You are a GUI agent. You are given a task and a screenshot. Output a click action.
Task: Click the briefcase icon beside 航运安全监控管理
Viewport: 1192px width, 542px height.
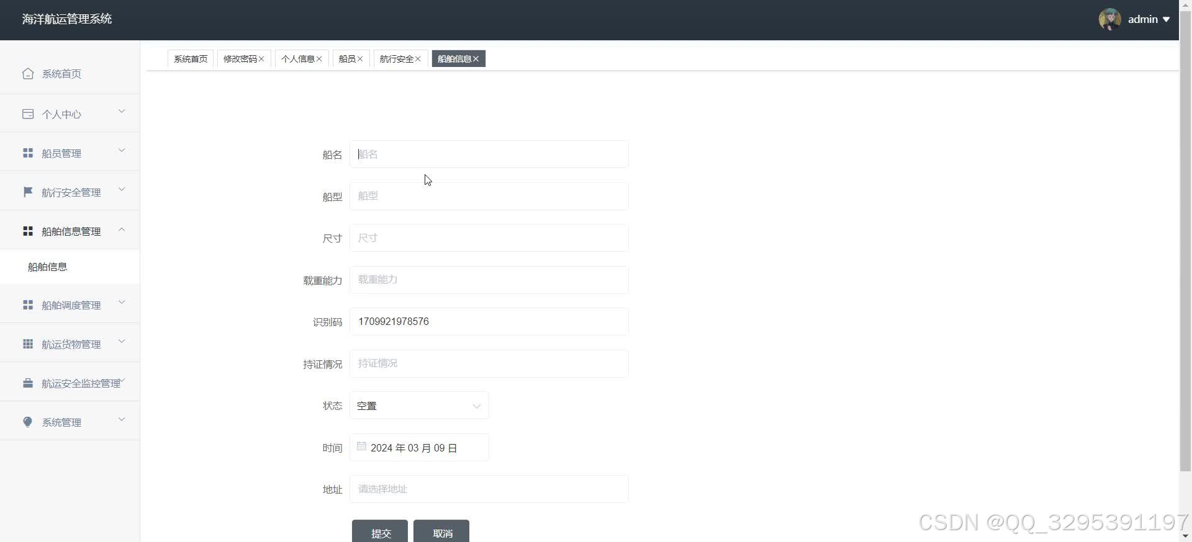[x=28, y=383]
